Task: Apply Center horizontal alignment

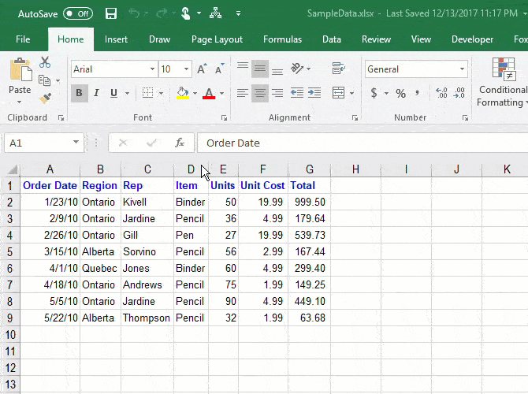Action: (260, 94)
